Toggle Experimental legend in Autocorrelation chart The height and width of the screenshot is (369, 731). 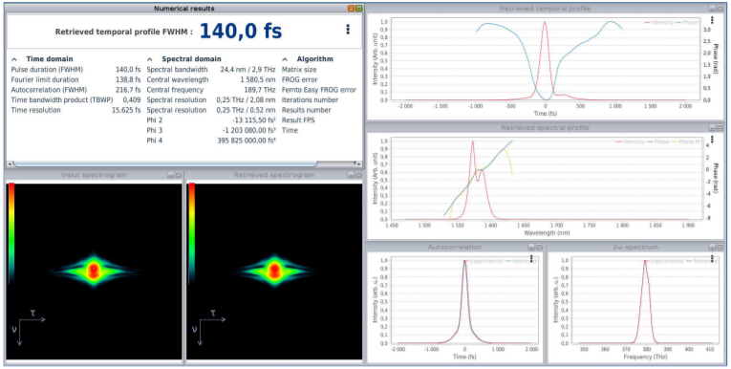483,261
